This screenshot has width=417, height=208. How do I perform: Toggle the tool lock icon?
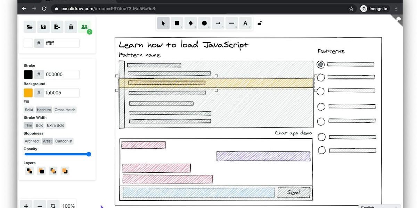(x=260, y=23)
